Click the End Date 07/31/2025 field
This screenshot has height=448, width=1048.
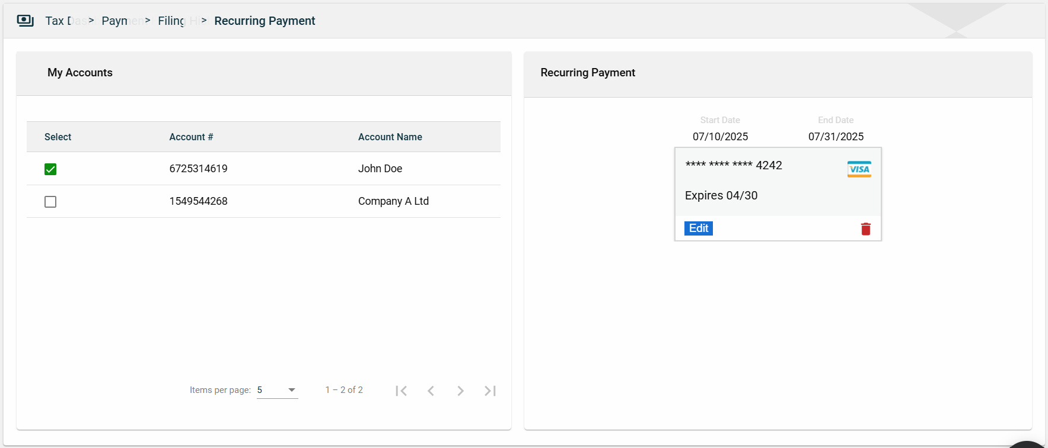coord(836,136)
